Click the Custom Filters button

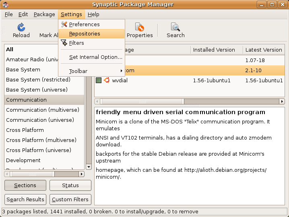70,200
